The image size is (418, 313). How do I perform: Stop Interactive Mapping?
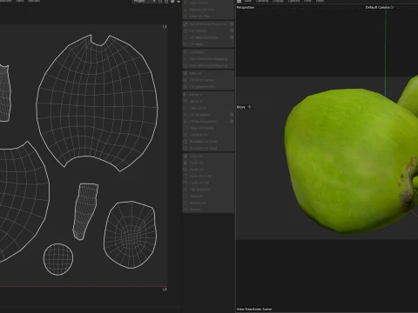208,65
